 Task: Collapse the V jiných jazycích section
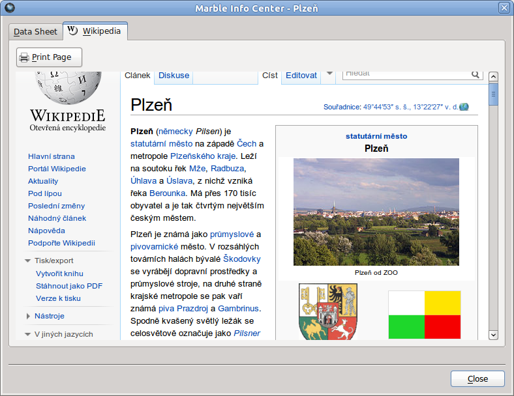[28, 335]
